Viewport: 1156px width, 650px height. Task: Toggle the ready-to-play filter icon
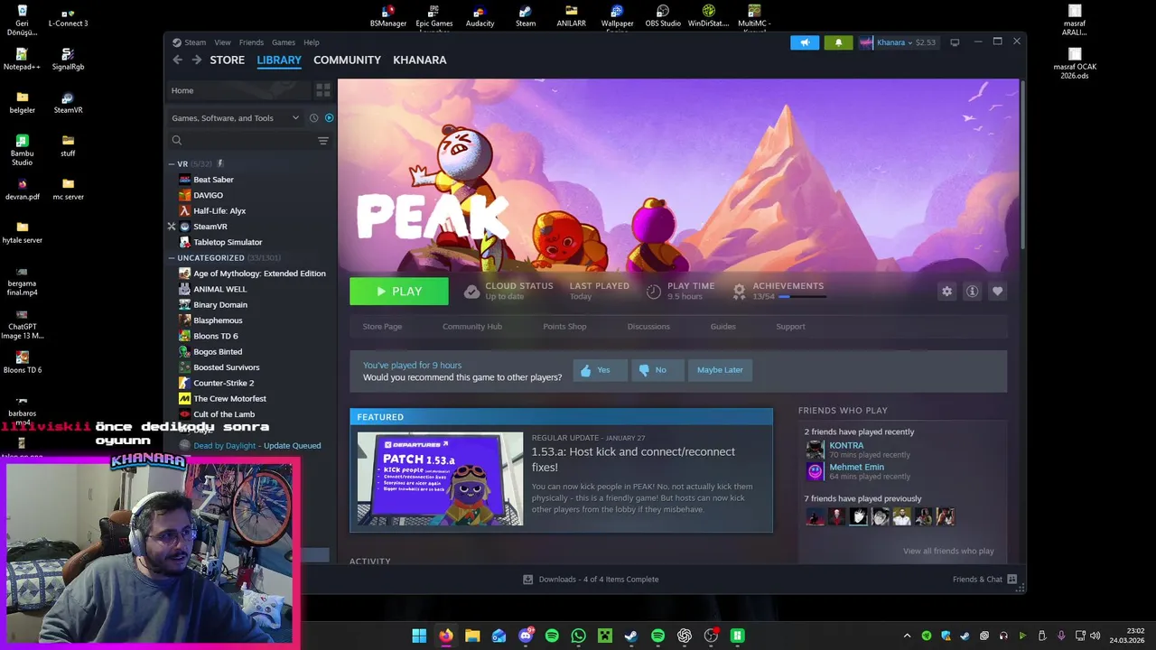tap(329, 118)
